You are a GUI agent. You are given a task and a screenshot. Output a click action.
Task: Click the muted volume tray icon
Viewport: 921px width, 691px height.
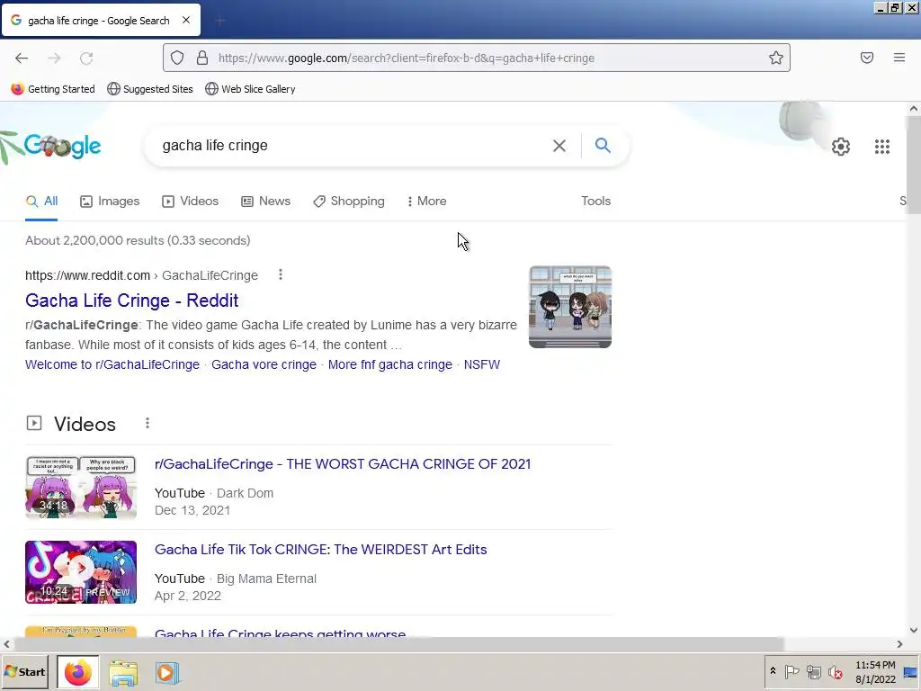pyautogui.click(x=835, y=671)
